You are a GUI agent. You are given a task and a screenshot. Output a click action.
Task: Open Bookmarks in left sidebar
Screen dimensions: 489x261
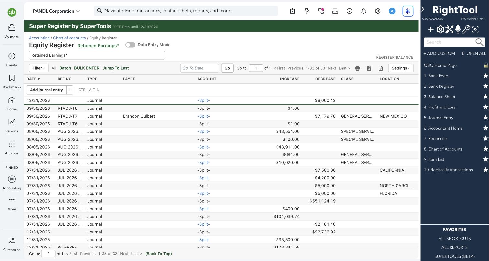click(12, 81)
